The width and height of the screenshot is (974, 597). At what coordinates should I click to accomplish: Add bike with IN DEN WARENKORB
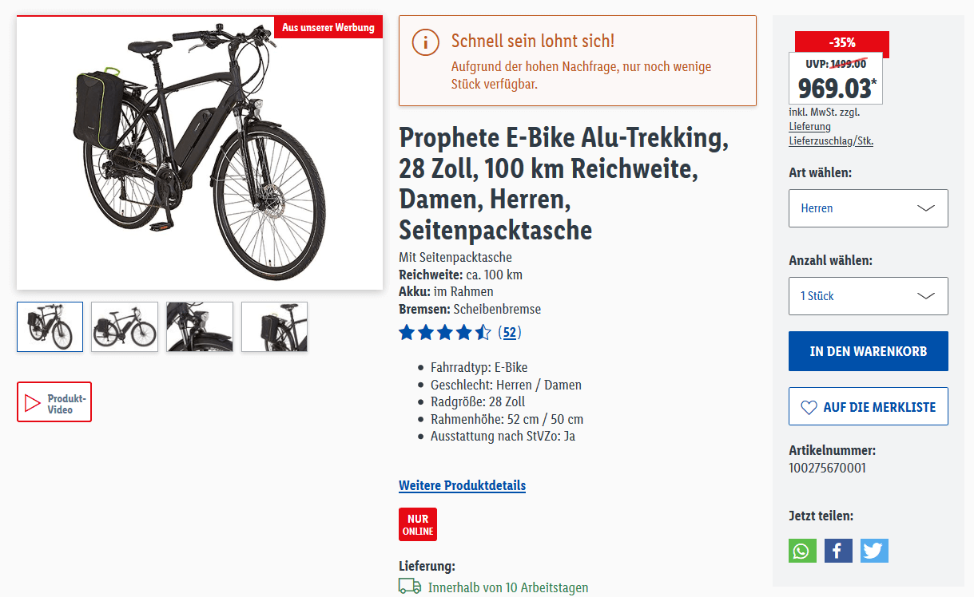(x=868, y=351)
